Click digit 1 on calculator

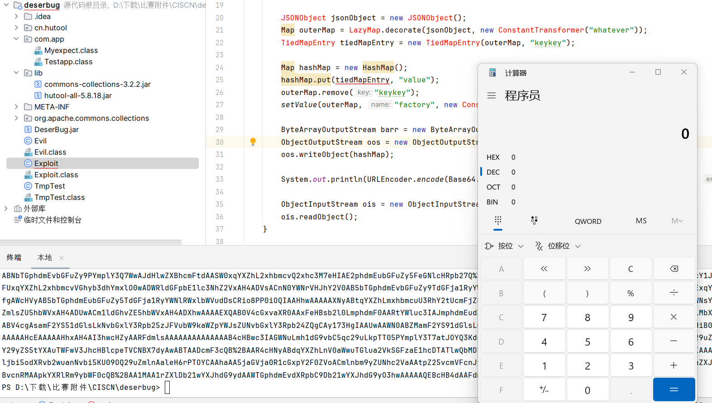[x=544, y=365]
